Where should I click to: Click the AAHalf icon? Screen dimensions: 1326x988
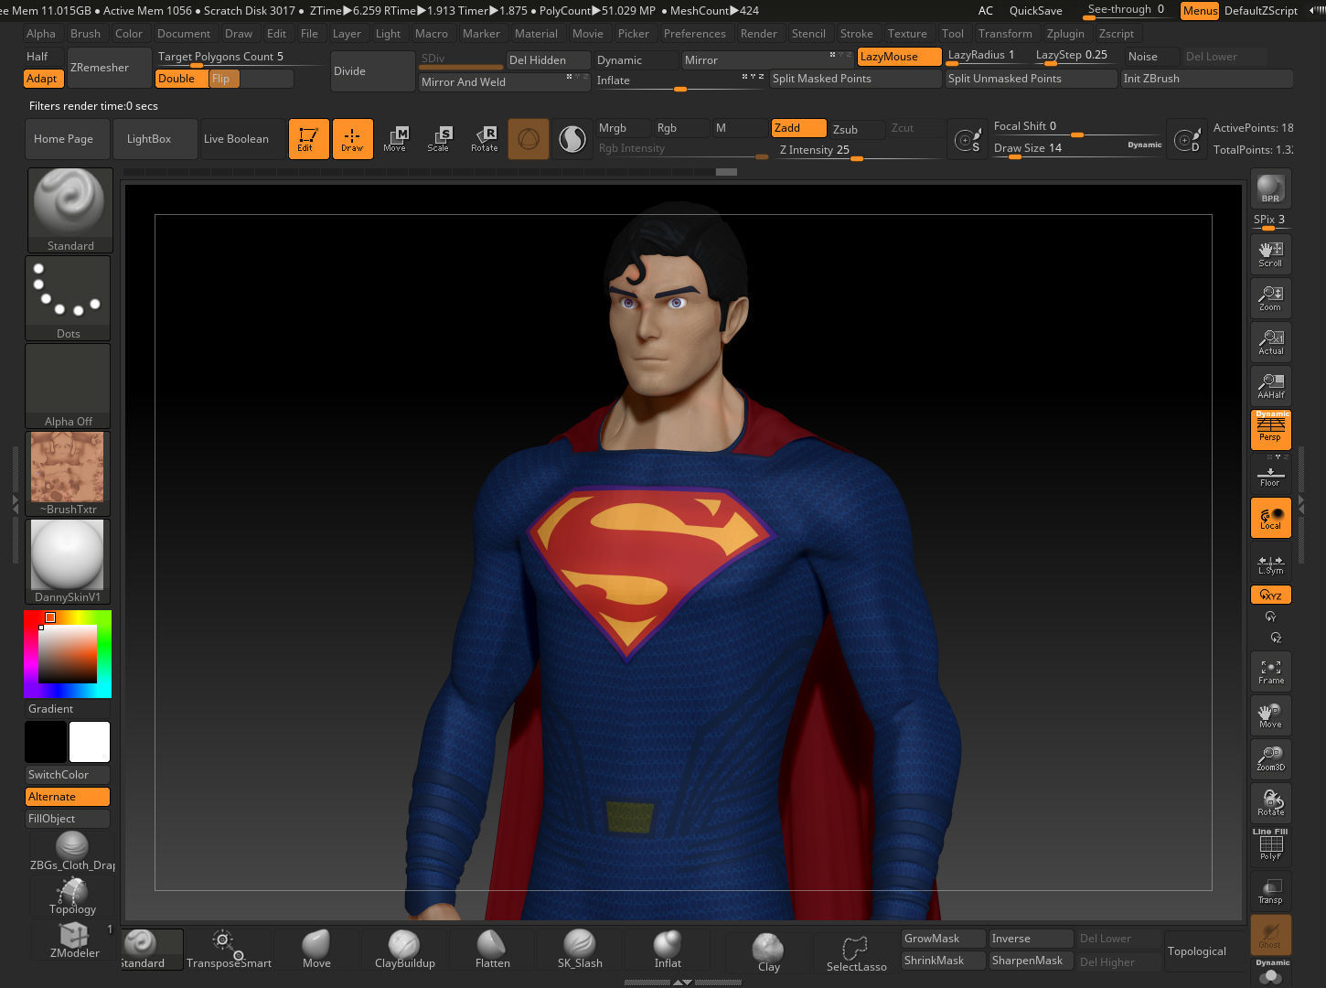pos(1271,386)
